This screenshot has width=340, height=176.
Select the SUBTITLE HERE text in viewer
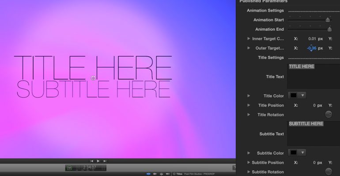click(x=94, y=89)
